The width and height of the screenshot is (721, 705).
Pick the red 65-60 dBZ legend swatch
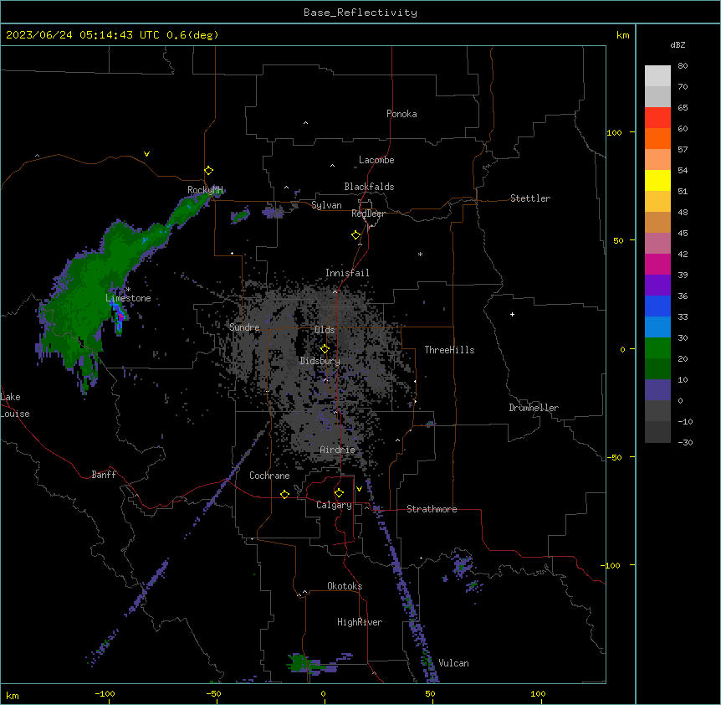[x=657, y=117]
